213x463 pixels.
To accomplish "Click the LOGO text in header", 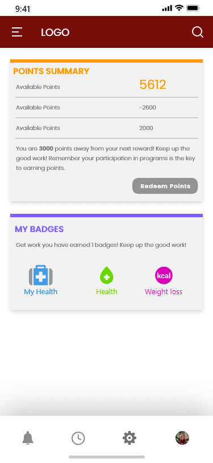I will tap(55, 32).
